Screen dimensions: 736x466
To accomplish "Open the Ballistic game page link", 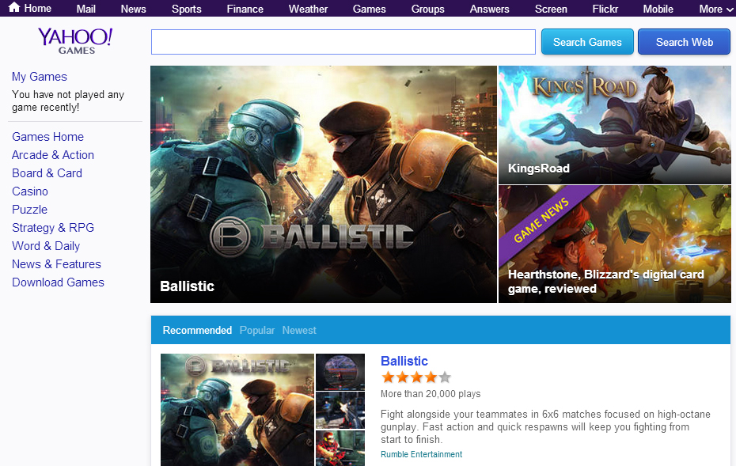I will (x=404, y=361).
